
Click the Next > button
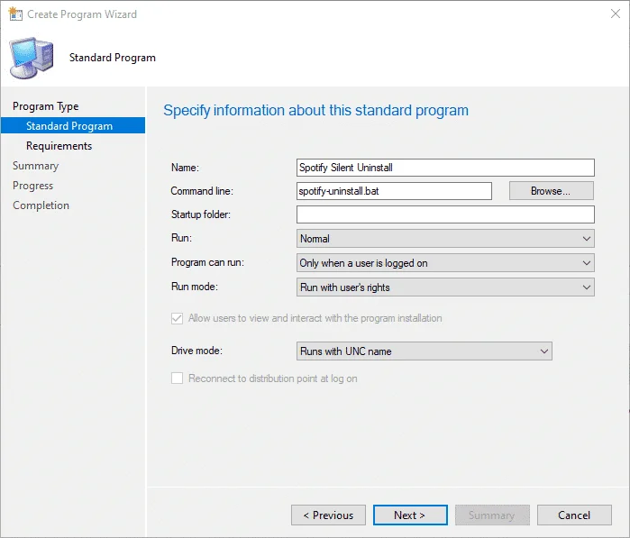tap(410, 515)
